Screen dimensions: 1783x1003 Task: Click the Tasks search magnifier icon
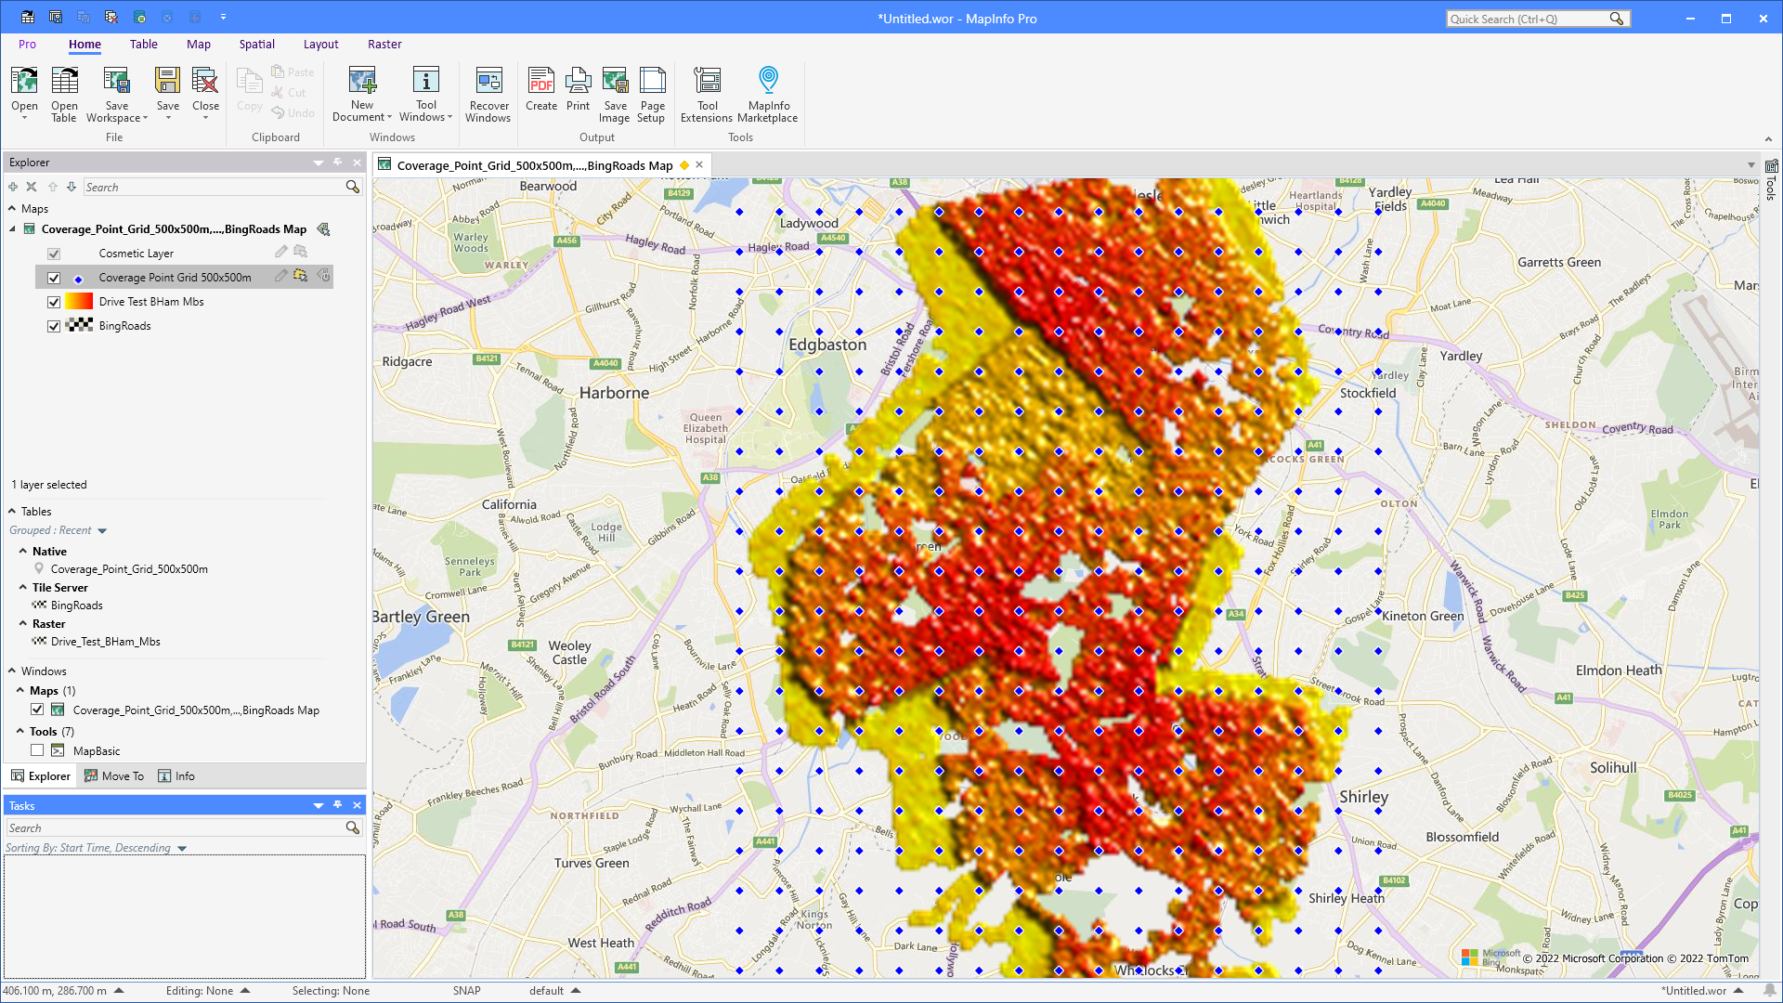(353, 827)
